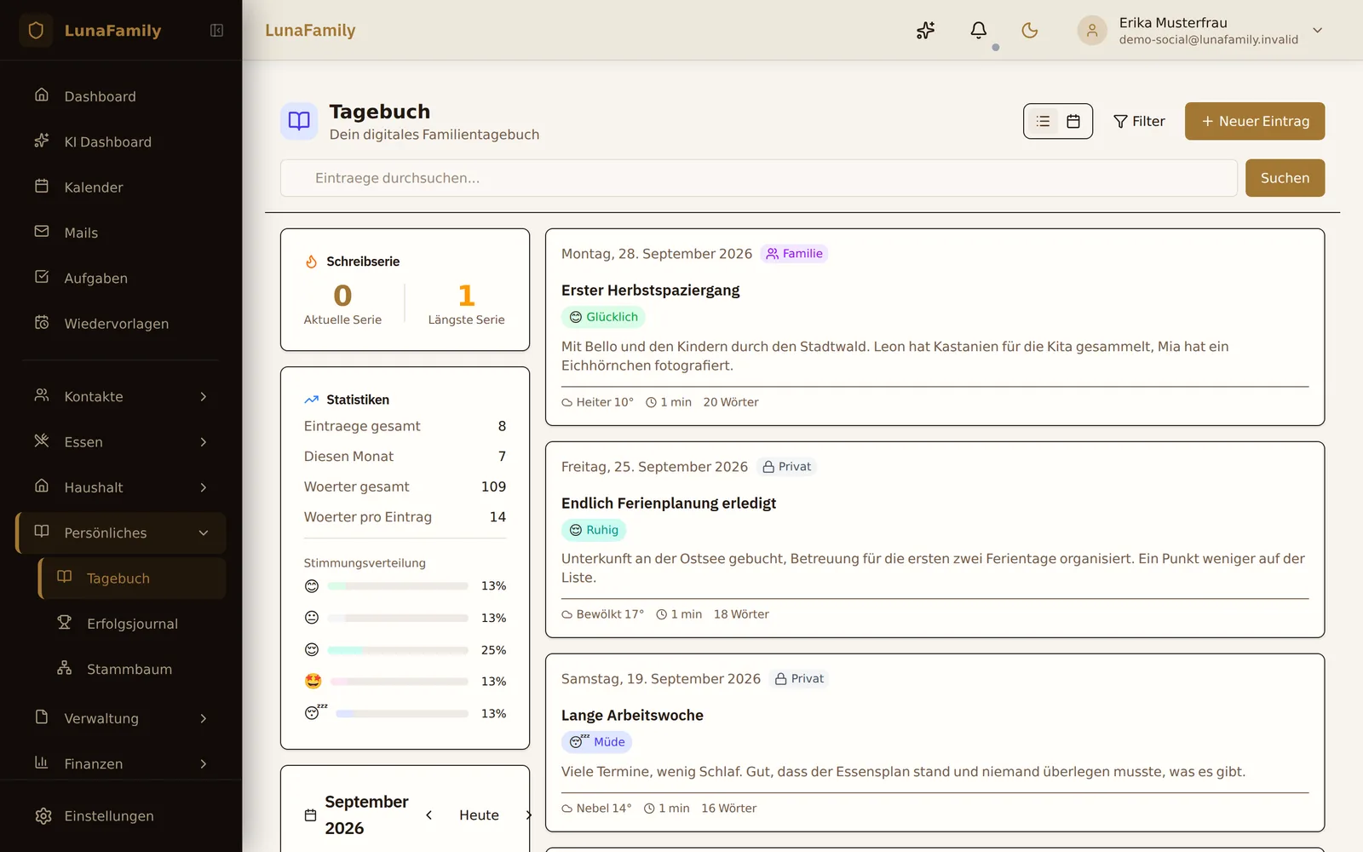Click the user avatar icon
This screenshot has height=852, width=1363.
click(x=1092, y=31)
